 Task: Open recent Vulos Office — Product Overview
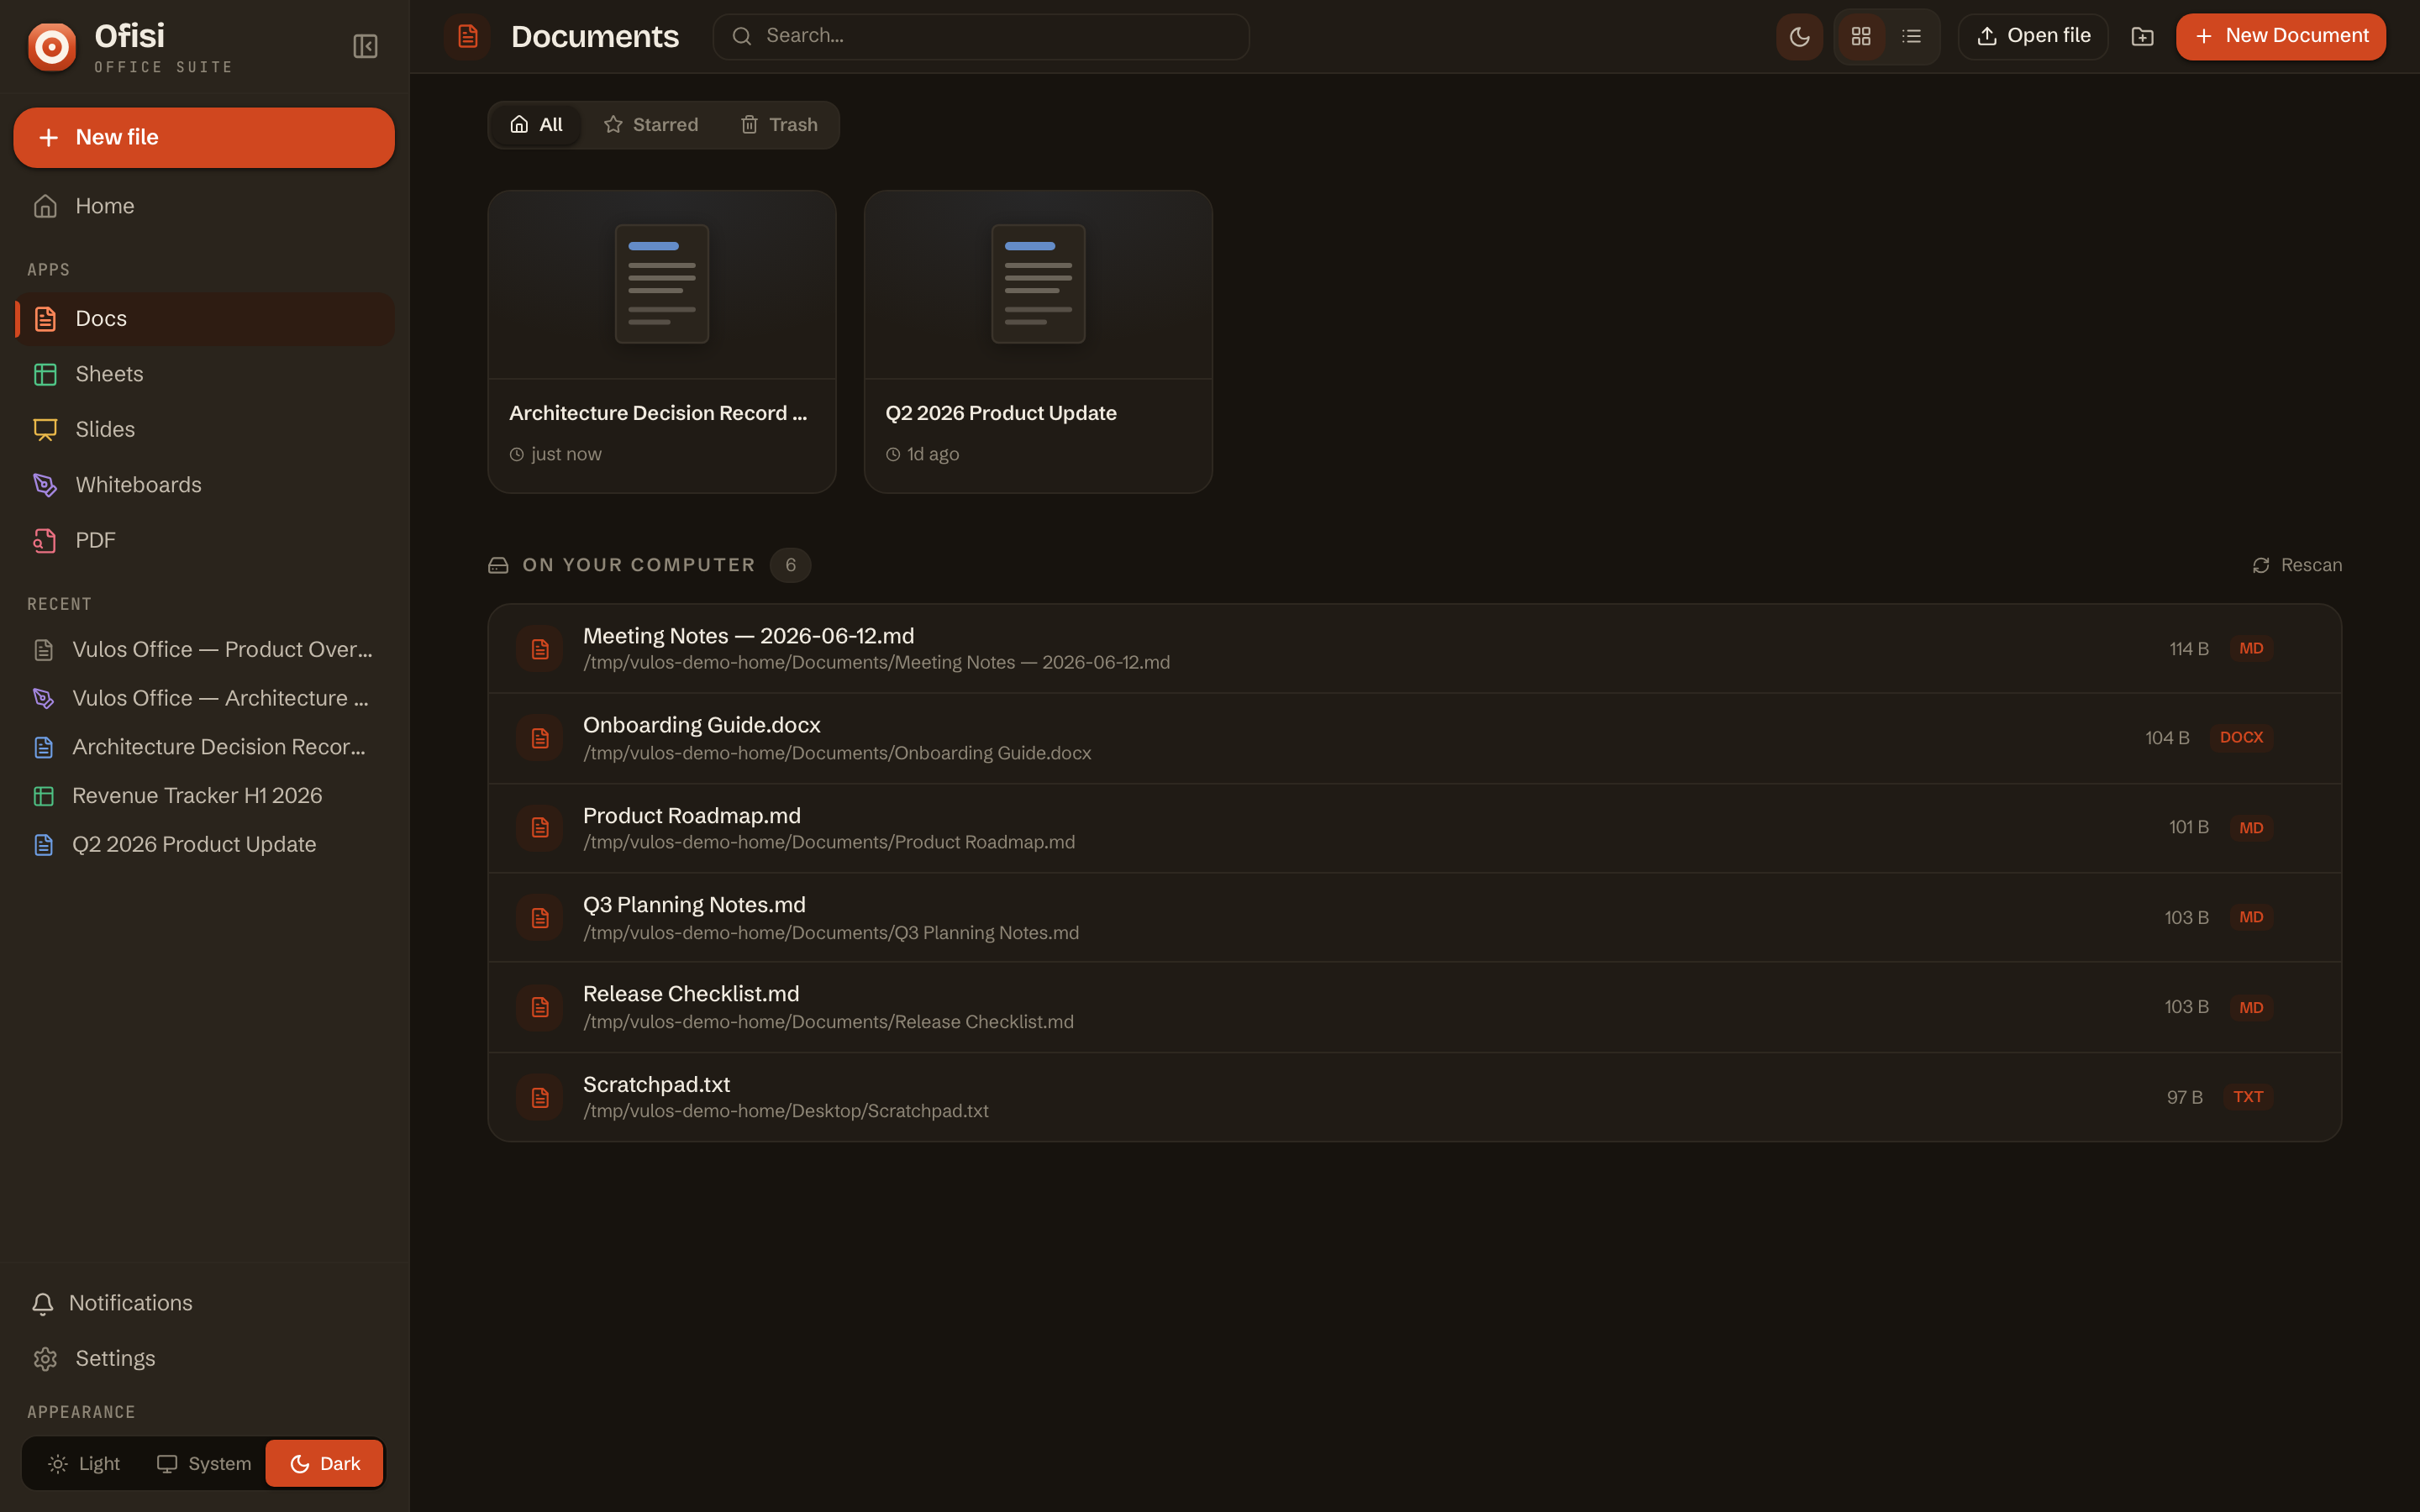(204, 650)
